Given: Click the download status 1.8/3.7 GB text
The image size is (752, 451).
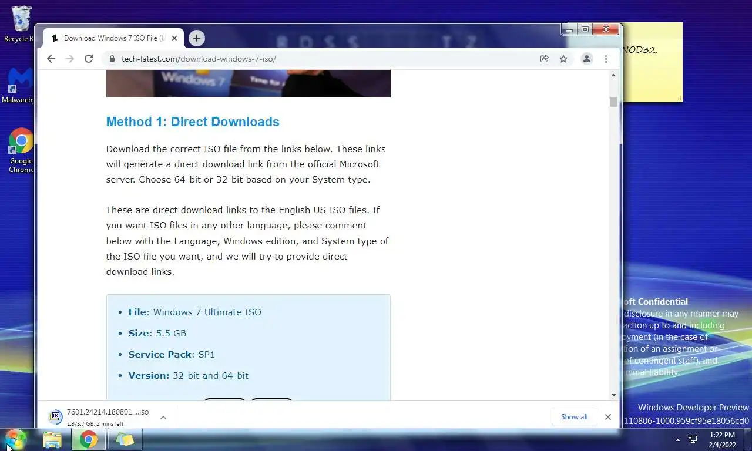Looking at the screenshot, I should 95,423.
